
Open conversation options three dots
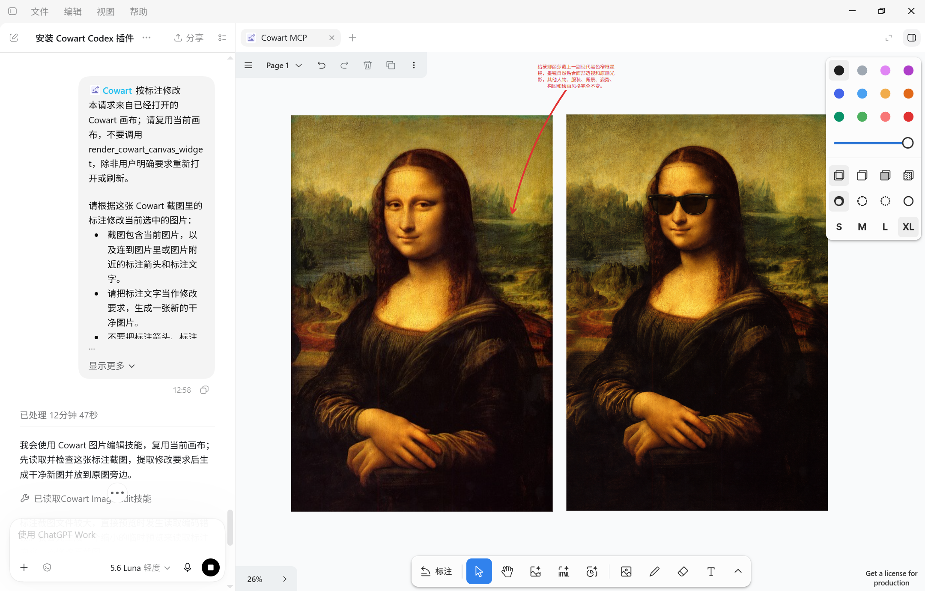(x=146, y=38)
